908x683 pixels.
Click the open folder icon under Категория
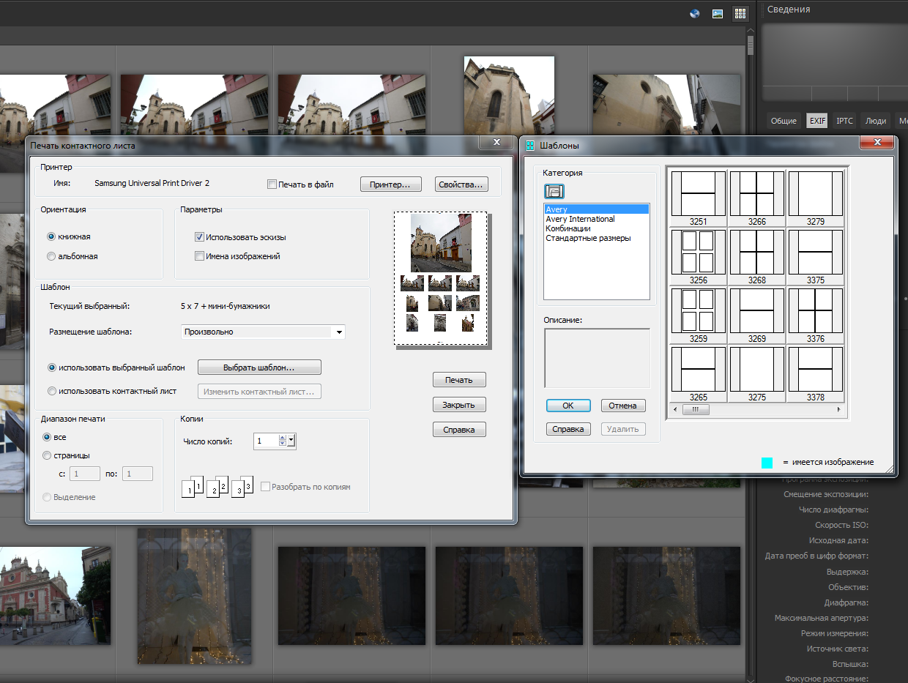click(x=554, y=191)
